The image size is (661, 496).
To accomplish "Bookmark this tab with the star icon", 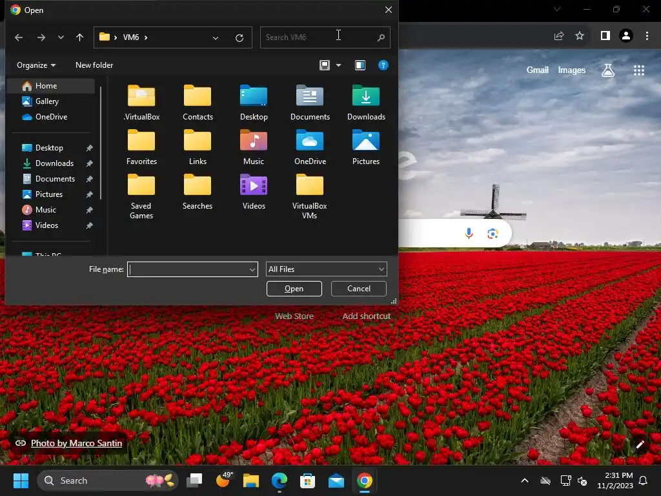I will click(x=580, y=36).
